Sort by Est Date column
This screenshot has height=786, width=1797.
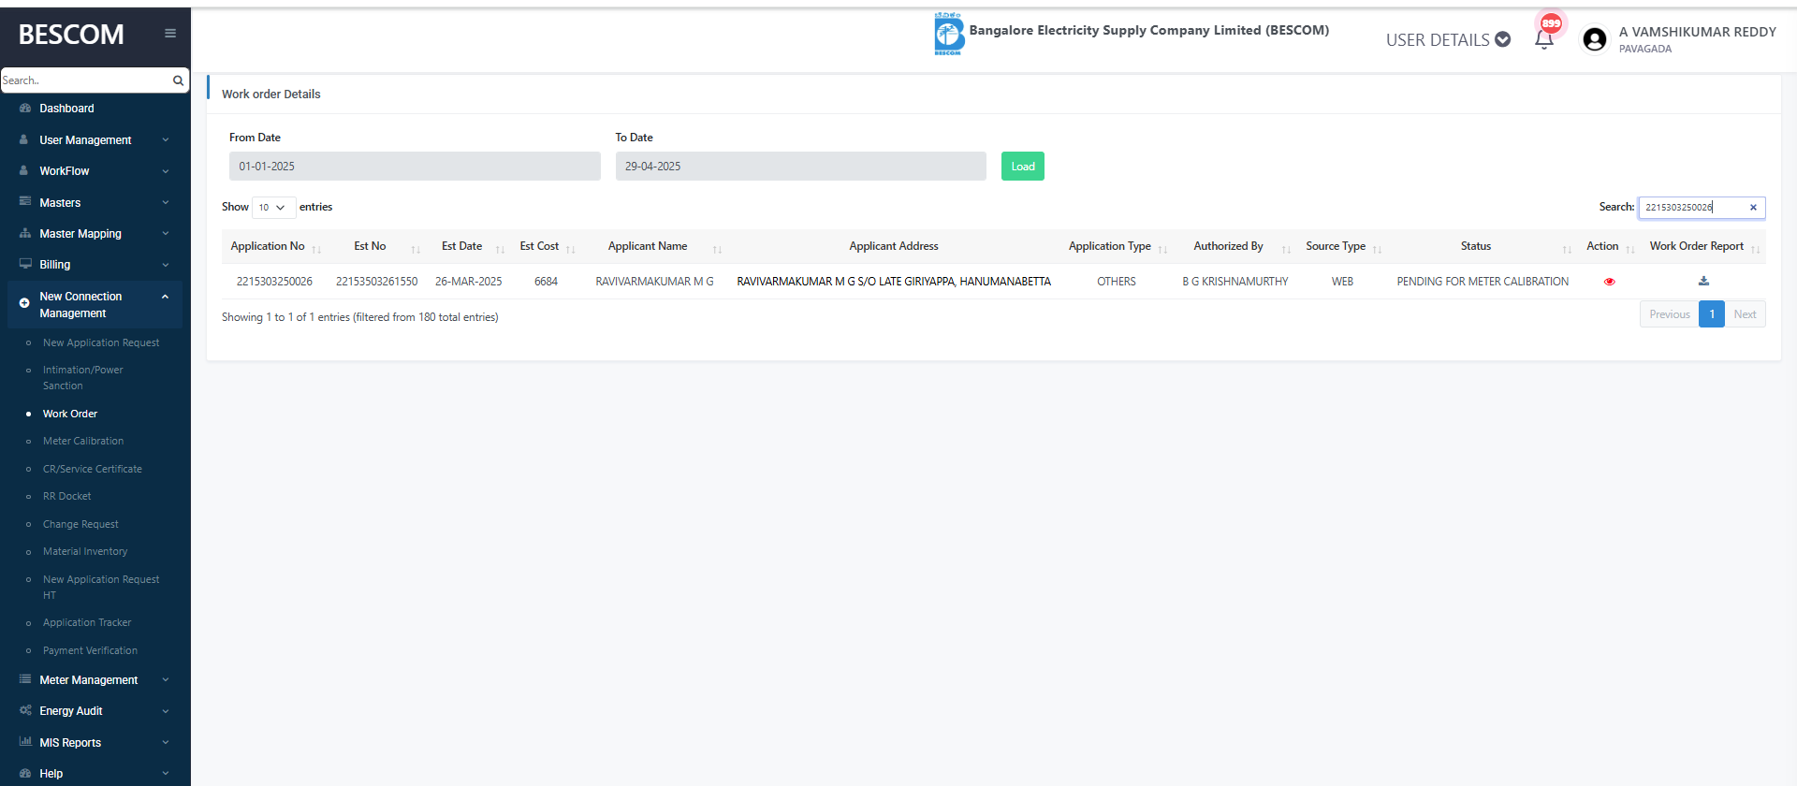tap(469, 247)
